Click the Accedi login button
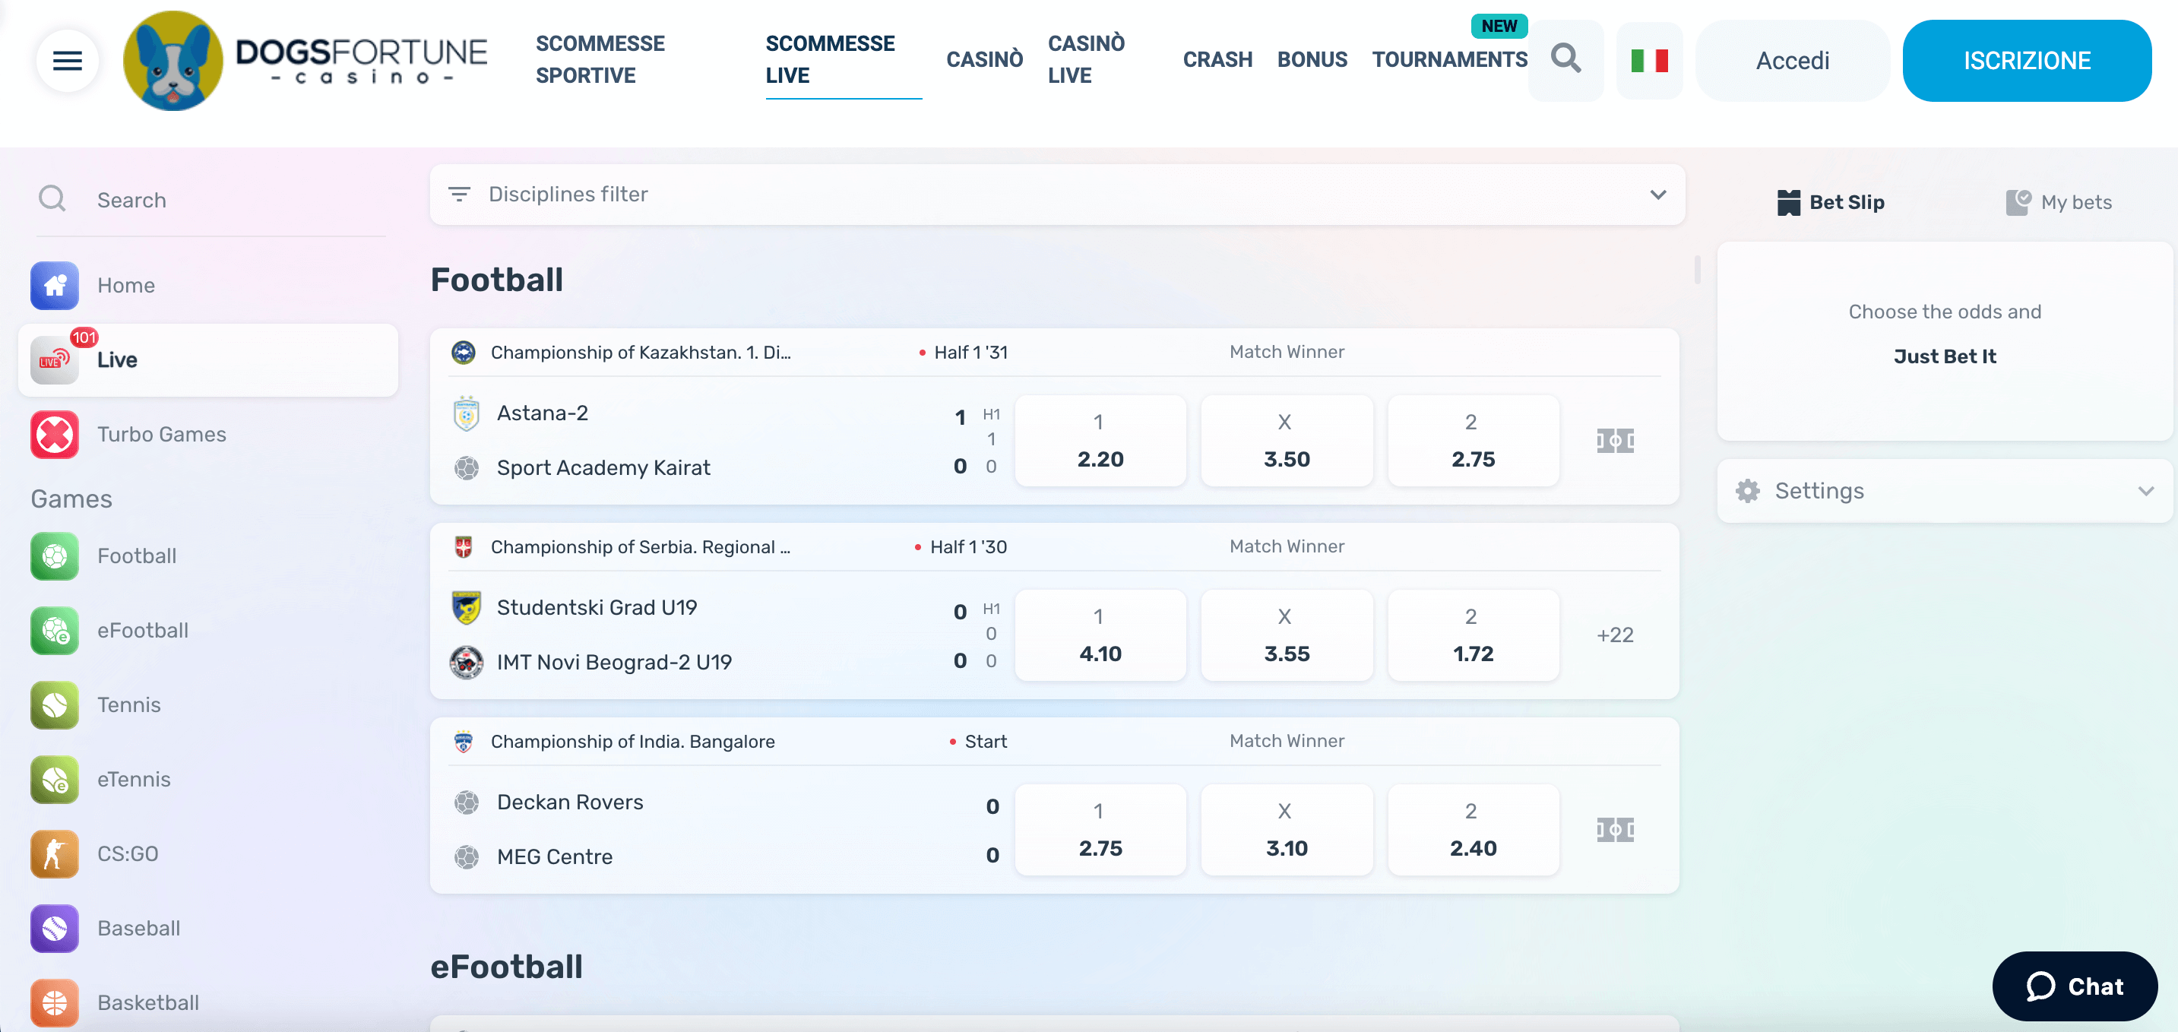The width and height of the screenshot is (2178, 1032). [1793, 60]
